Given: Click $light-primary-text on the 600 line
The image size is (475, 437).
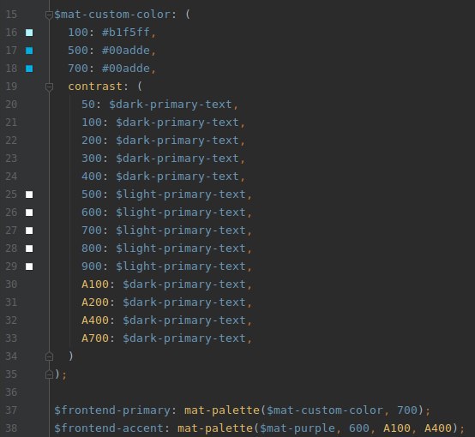Looking at the screenshot, I should [181, 213].
